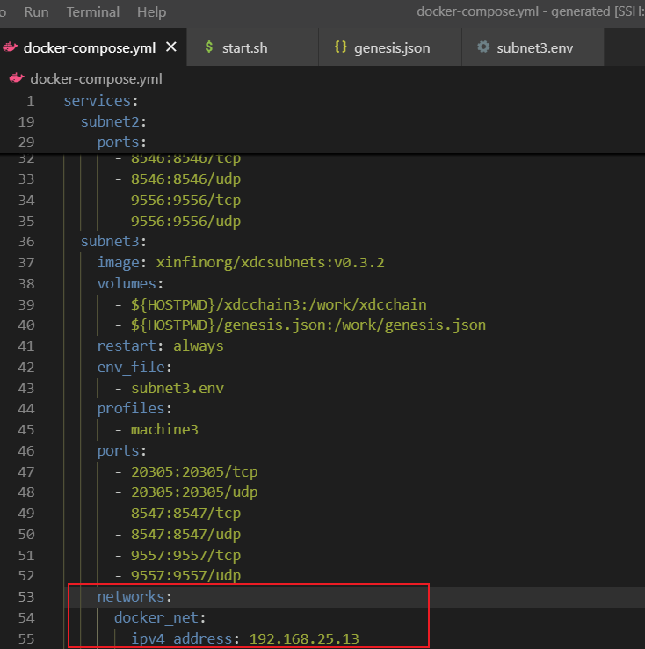The width and height of the screenshot is (645, 649).
Task: Click the 'docker_net:' key
Action: [160, 618]
